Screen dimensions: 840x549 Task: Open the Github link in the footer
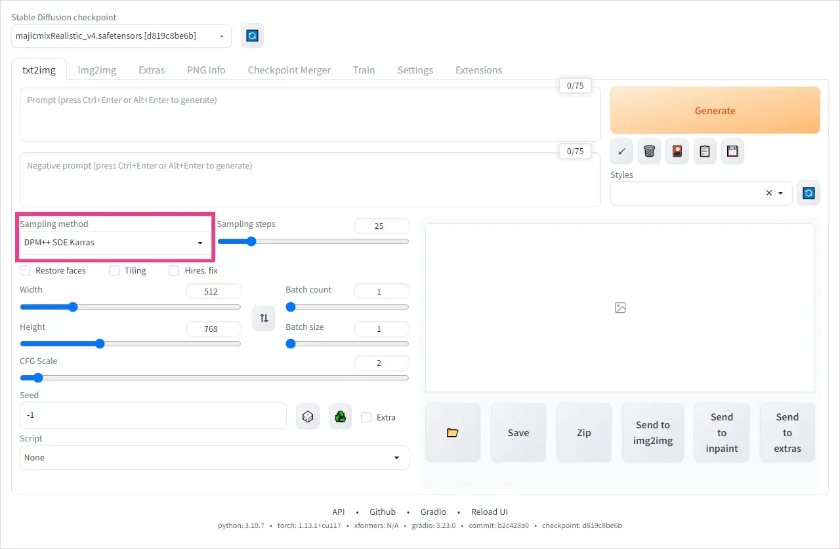coord(383,512)
